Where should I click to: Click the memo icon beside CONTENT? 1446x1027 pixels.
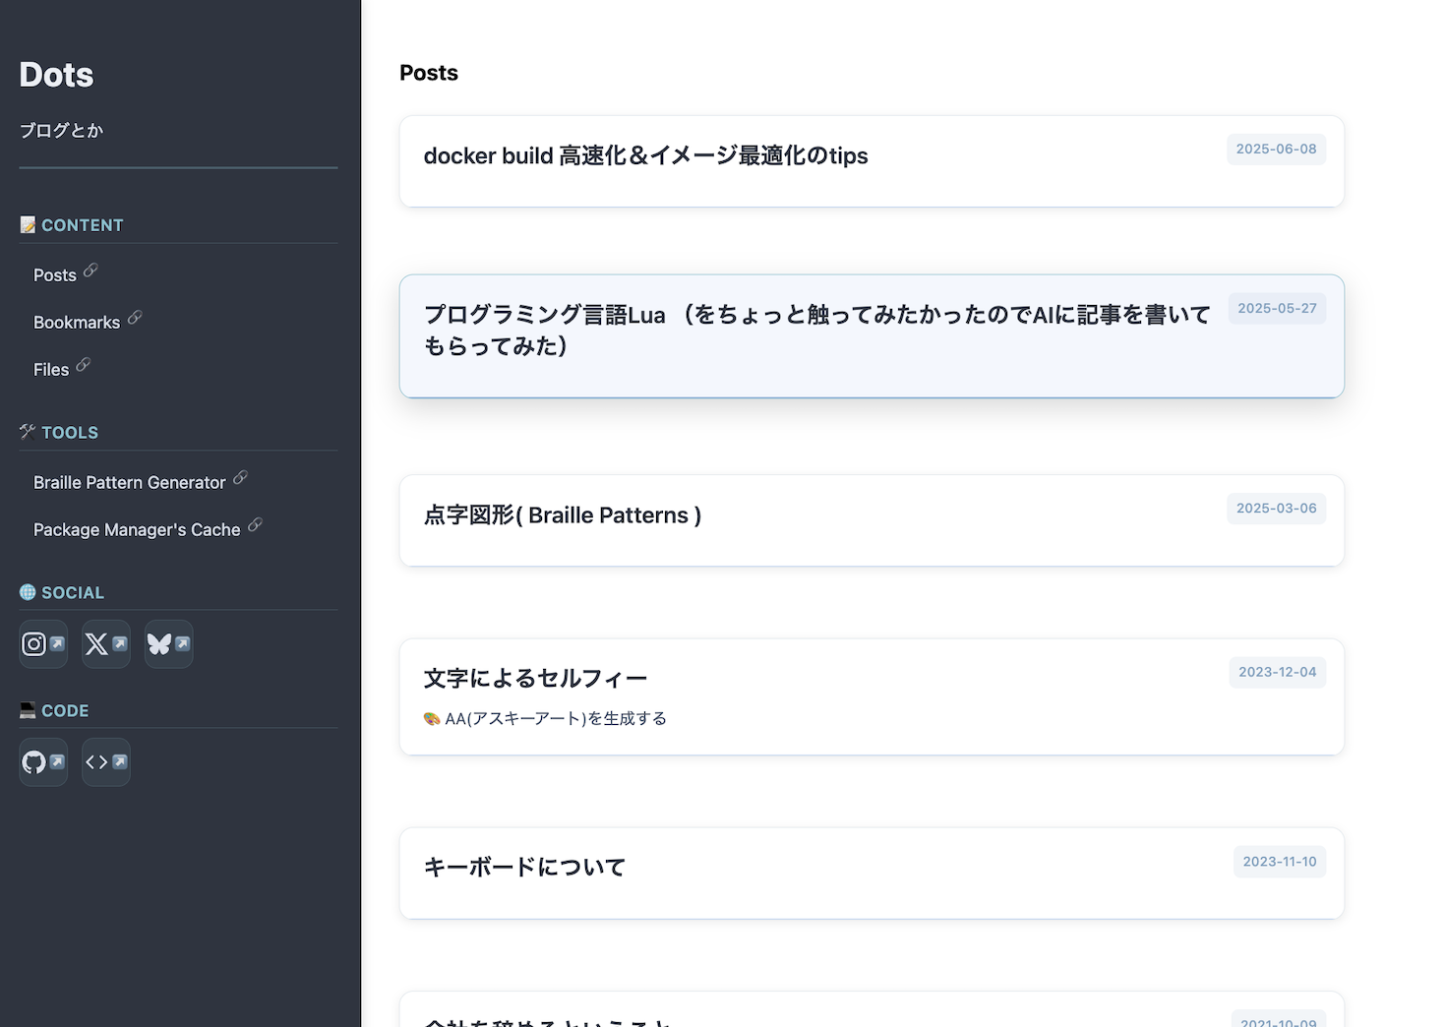pos(28,224)
